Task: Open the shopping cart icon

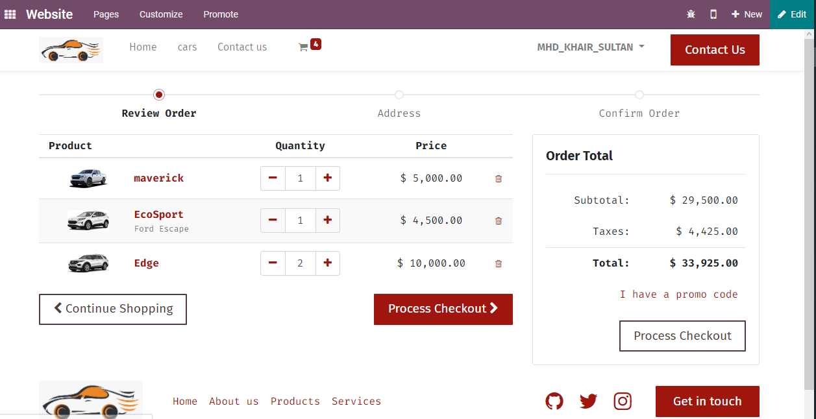Action: [303, 47]
